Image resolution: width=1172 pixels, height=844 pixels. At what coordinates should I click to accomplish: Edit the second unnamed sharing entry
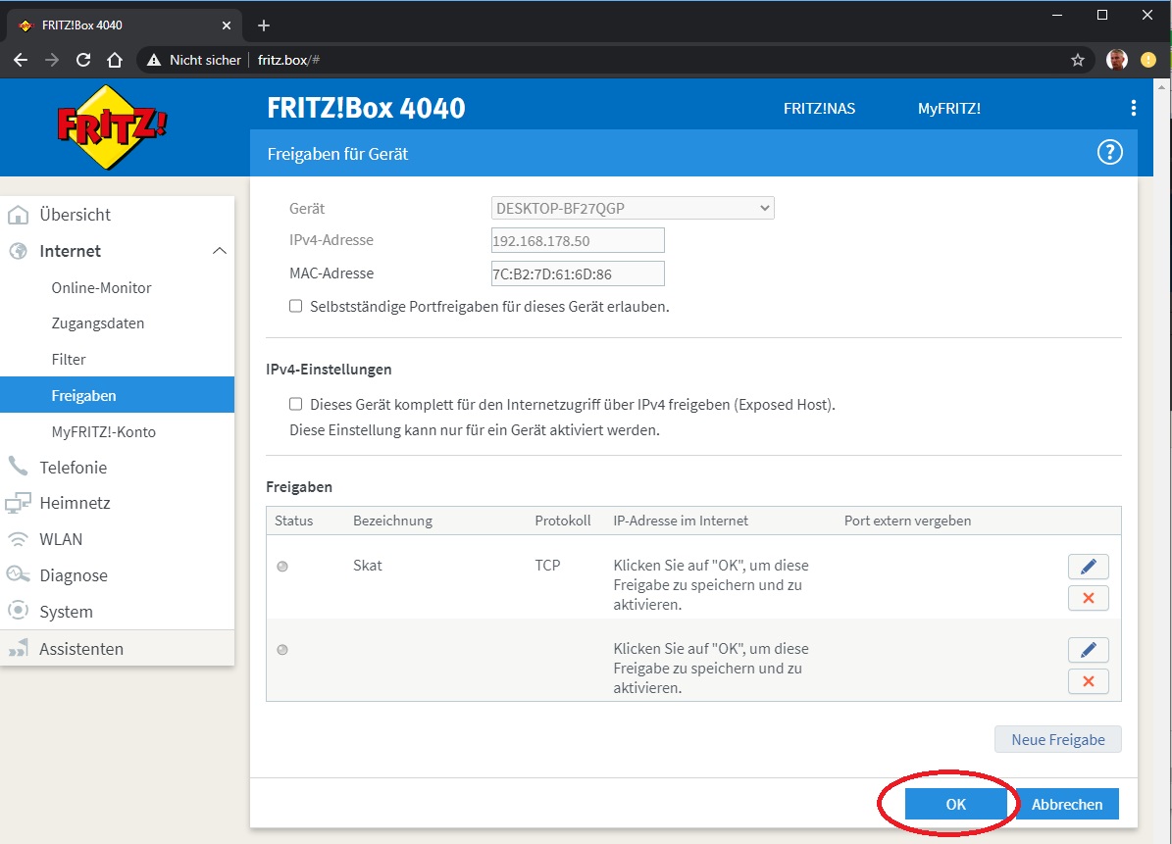click(x=1088, y=650)
